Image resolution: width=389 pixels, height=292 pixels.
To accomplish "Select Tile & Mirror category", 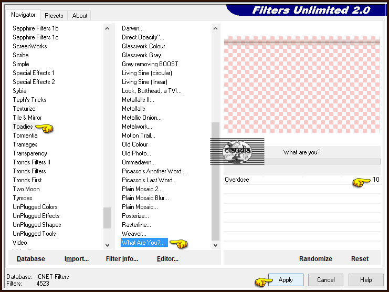I will click(27, 118).
